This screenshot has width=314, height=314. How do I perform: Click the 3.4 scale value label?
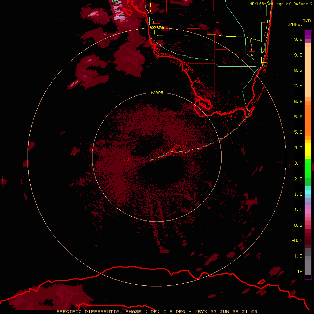(x=298, y=163)
